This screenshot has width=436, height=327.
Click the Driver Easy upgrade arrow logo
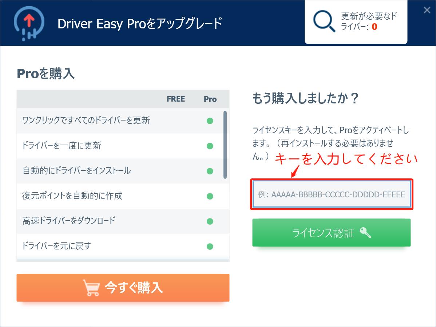click(29, 24)
